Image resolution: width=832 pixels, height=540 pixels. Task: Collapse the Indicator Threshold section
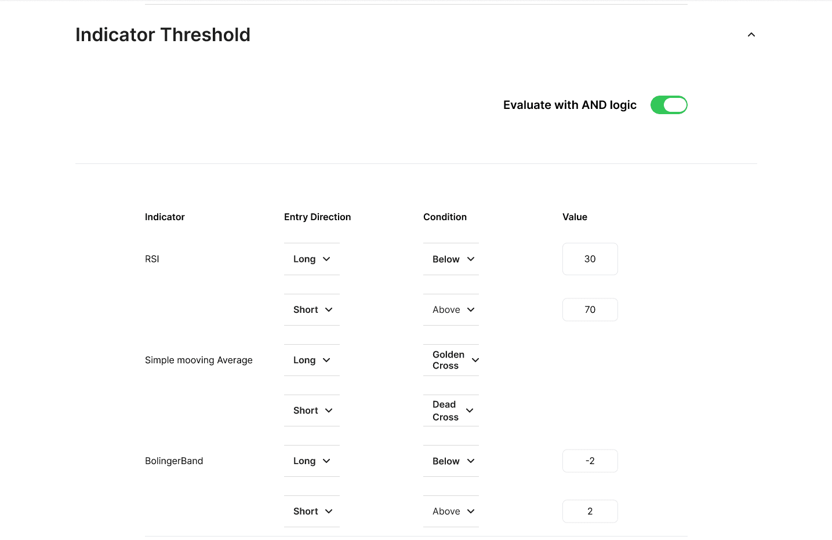tap(751, 35)
